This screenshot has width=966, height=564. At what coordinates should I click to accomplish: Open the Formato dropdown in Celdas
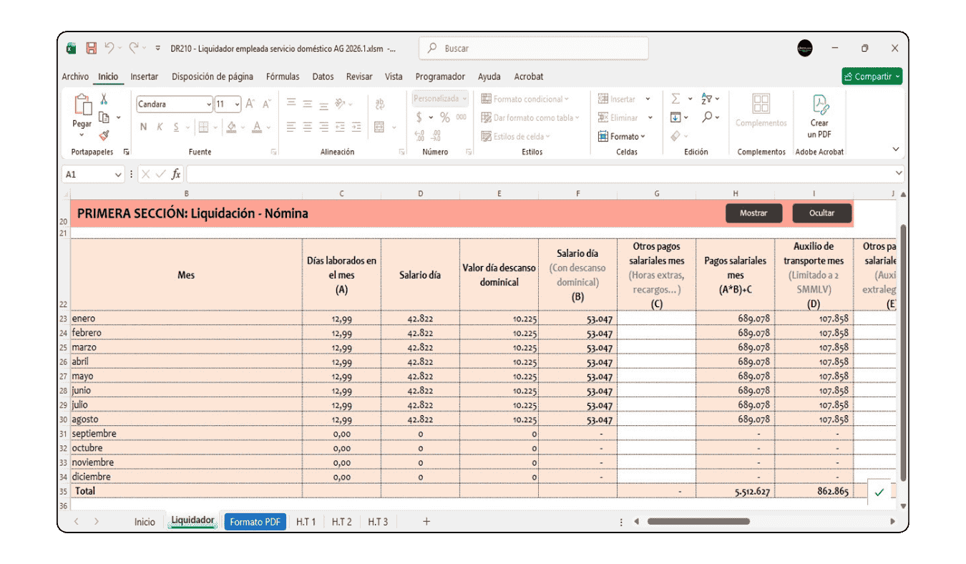pyautogui.click(x=623, y=136)
